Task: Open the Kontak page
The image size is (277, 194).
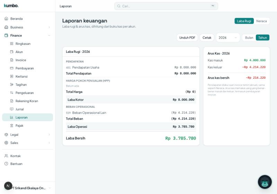Action: tap(28, 156)
